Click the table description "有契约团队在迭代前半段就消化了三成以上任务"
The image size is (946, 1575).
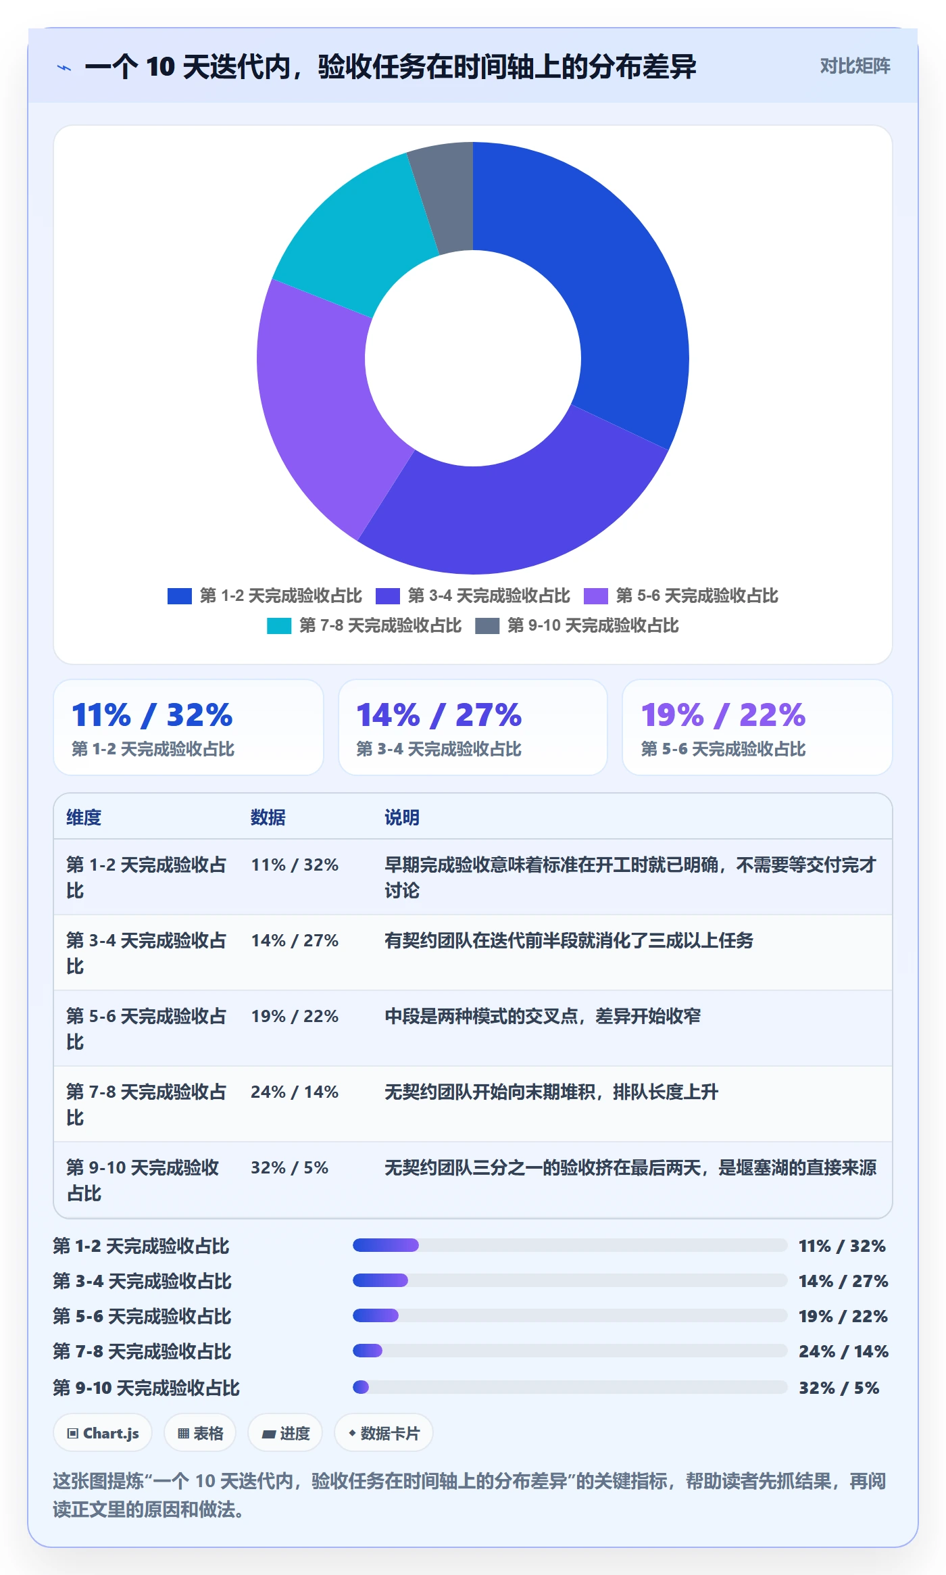pos(569,940)
